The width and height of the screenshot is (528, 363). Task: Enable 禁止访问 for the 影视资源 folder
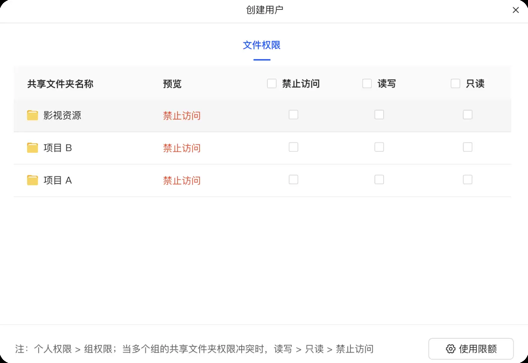coord(293,114)
